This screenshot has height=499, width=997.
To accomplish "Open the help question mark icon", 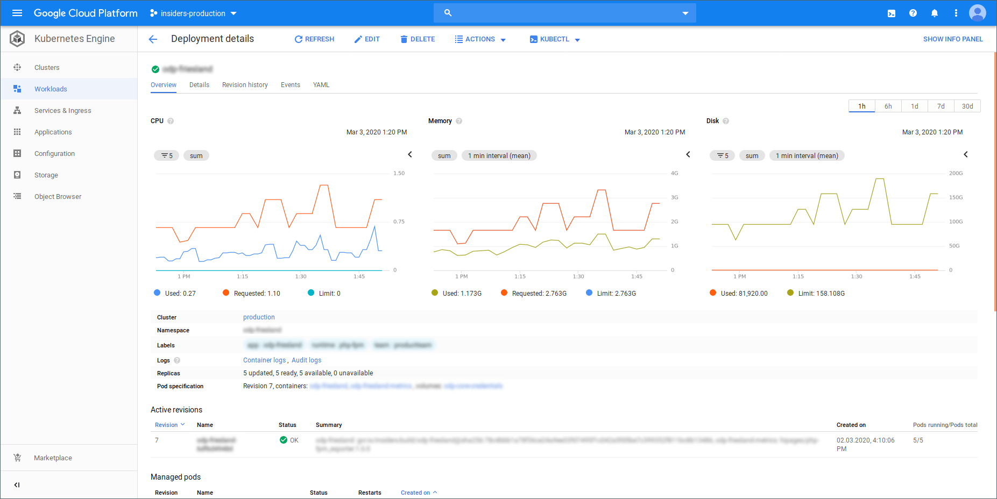I will click(x=913, y=13).
